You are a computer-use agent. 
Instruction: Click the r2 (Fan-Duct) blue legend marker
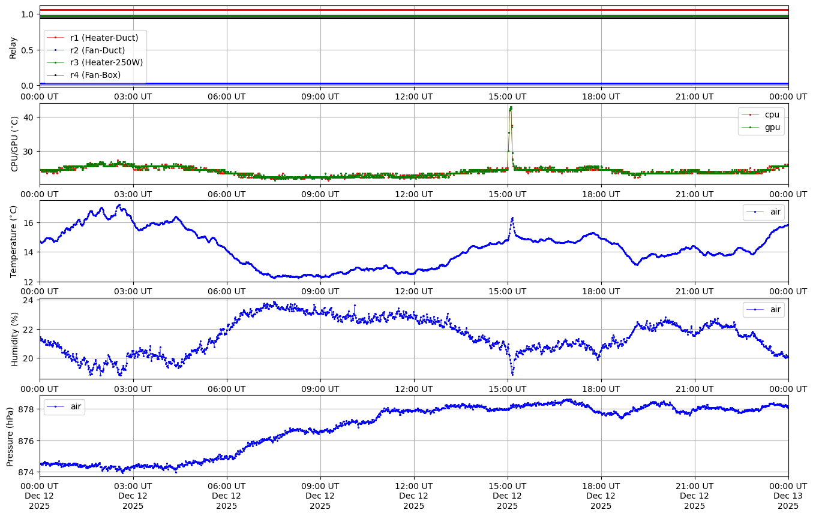(x=55, y=50)
